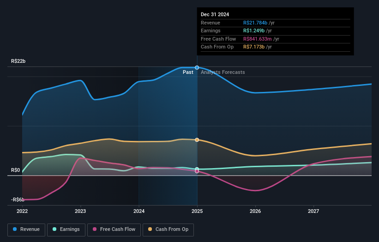This screenshot has height=242, width=379.
Task: Select the Cash From Op data point at 2025
Action: tap(197, 140)
